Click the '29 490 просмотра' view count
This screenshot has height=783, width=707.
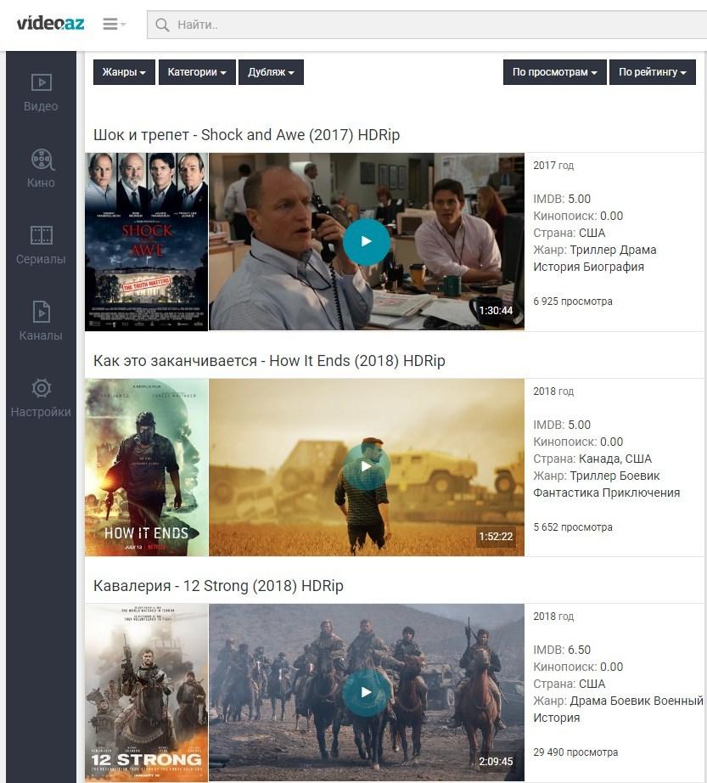(x=575, y=752)
